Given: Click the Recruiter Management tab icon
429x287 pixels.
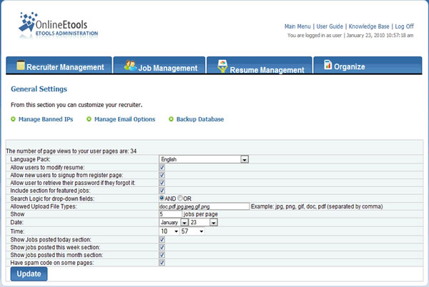Looking at the screenshot, I should click(21, 66).
